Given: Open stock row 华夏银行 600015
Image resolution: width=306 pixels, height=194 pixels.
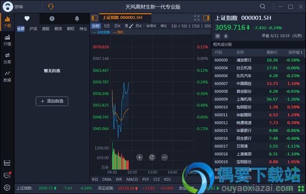Looking at the screenshot, I should [x=258, y=131].
